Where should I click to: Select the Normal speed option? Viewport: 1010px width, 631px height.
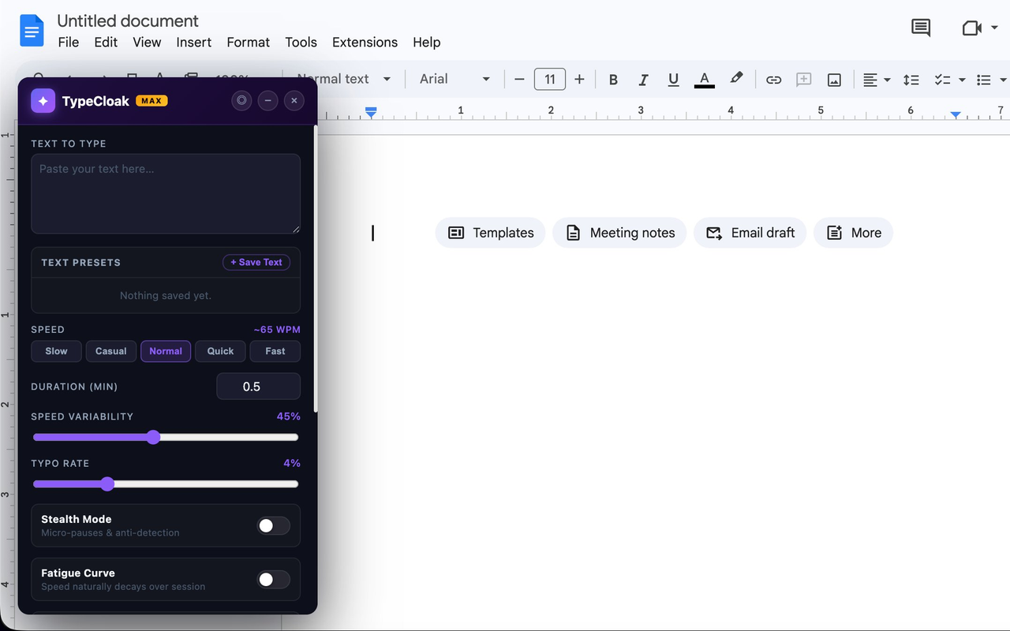pyautogui.click(x=166, y=351)
